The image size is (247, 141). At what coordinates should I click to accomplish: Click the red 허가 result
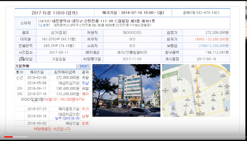click(x=85, y=109)
